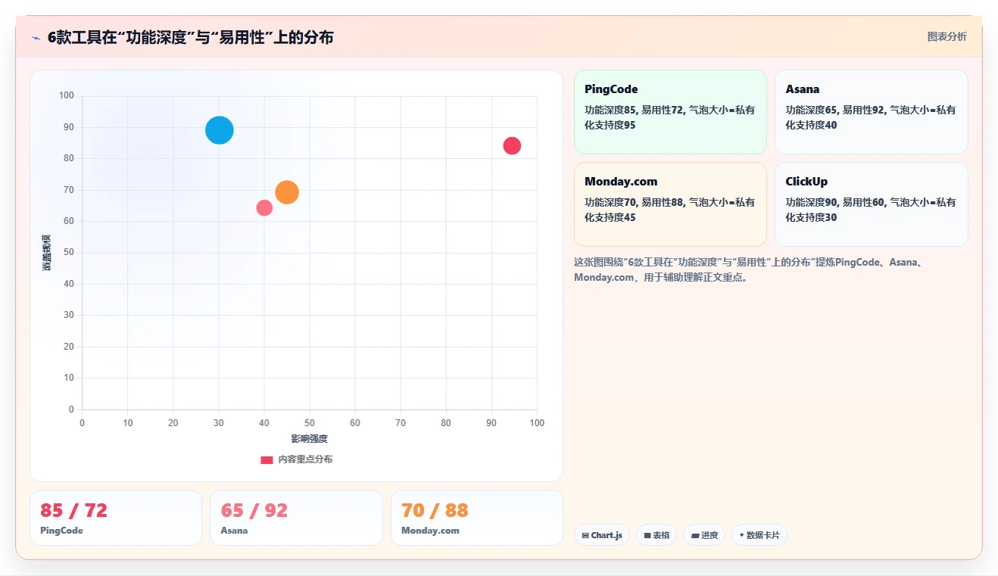Image resolution: width=998 pixels, height=576 pixels.
Task: Click the chart title 6款工具在功能深度与易用性上的分布
Action: pos(190,37)
